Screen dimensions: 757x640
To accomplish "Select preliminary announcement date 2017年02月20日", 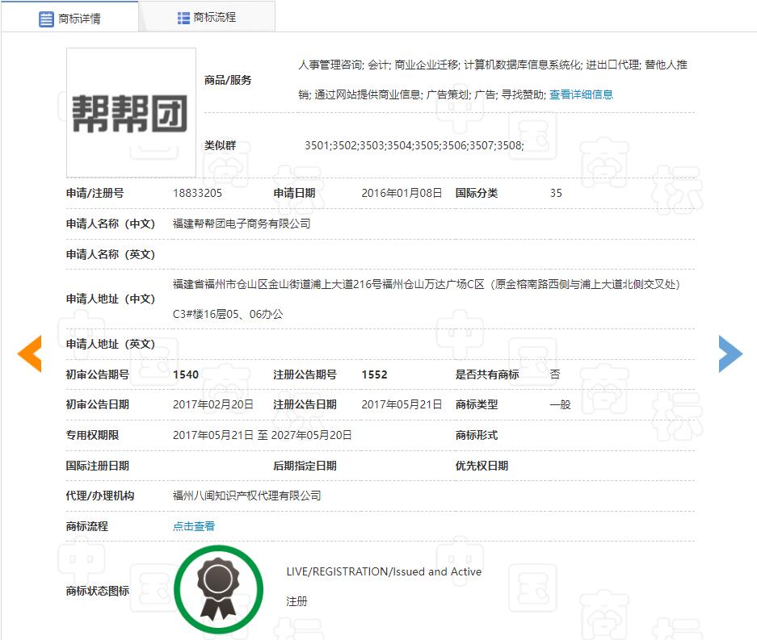I will pyautogui.click(x=213, y=404).
